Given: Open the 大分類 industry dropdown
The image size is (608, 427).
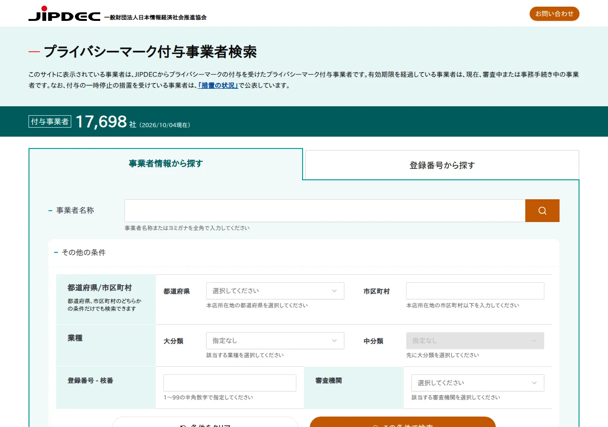Looking at the screenshot, I should pyautogui.click(x=275, y=341).
